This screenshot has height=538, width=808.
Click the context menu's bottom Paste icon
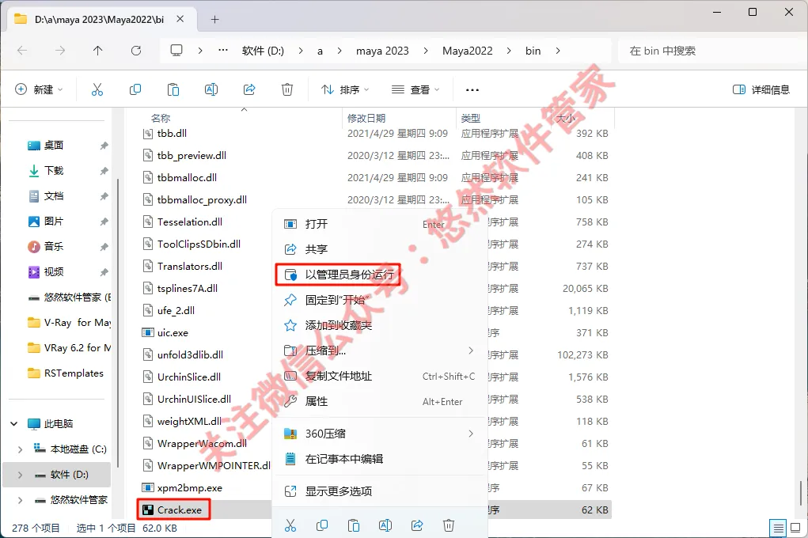pyautogui.click(x=354, y=525)
